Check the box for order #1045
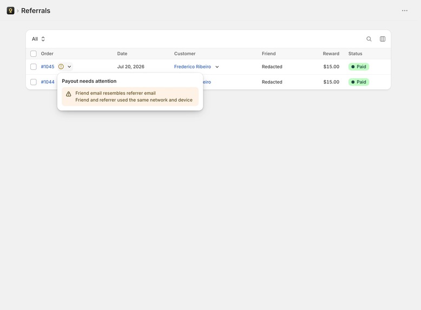Screen dimensions: 421x310 pos(34,67)
